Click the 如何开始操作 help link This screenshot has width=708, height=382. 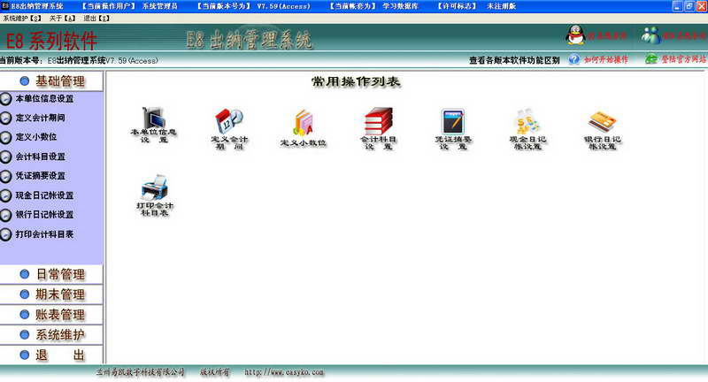(x=605, y=60)
